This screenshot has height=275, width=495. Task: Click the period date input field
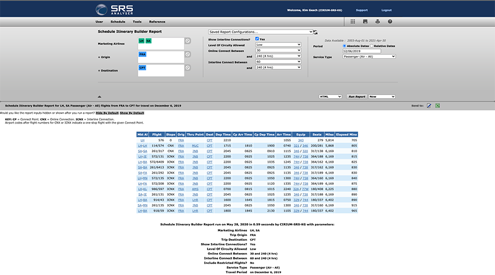click(x=362, y=51)
